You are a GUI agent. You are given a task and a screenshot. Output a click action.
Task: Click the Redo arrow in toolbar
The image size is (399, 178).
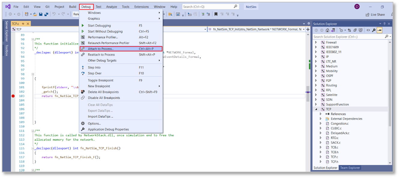[x=63, y=14]
